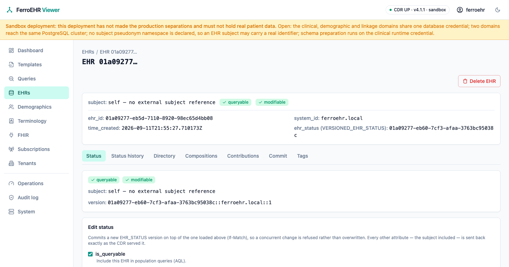Click the Operations gauge icon
The width and height of the screenshot is (509, 267).
pos(11,183)
